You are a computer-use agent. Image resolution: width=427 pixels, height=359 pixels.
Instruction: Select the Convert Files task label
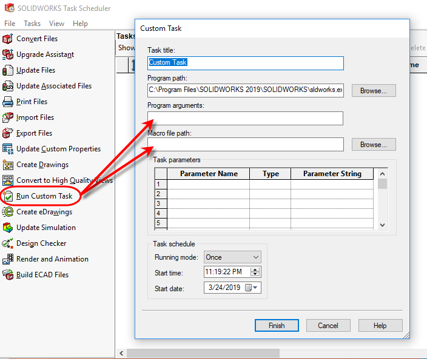(37, 39)
